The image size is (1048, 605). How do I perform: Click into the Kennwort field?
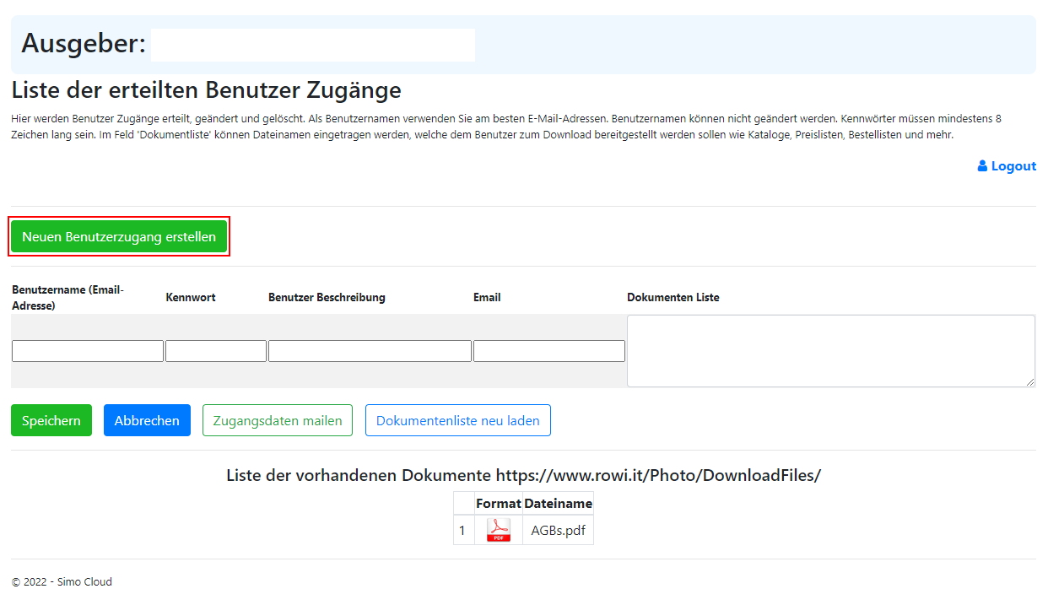tap(216, 351)
